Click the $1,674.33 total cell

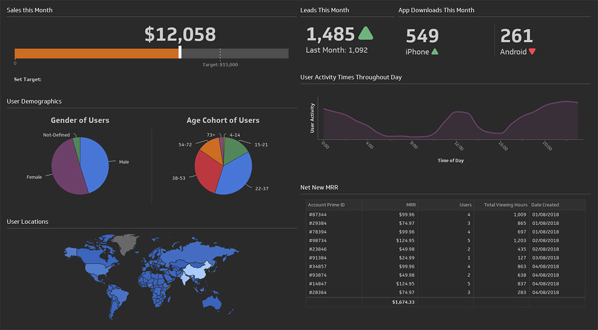pyautogui.click(x=404, y=302)
